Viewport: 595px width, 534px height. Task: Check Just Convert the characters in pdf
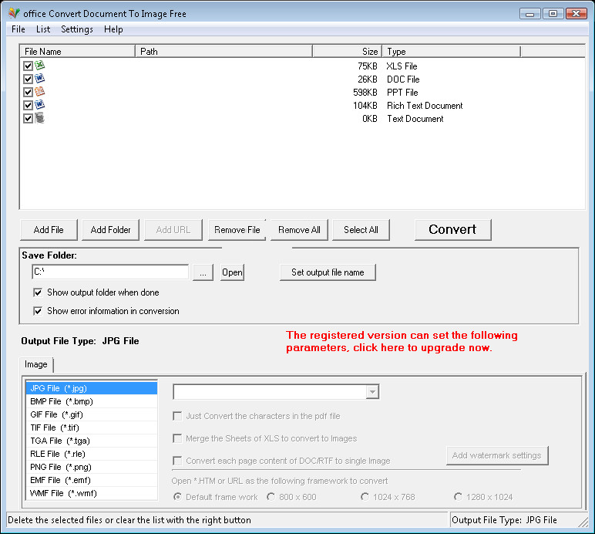(177, 416)
